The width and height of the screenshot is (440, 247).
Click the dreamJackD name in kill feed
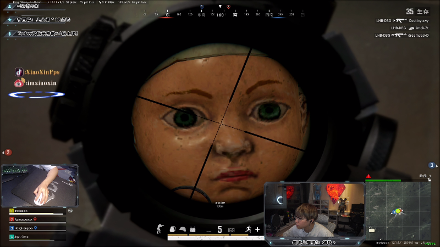pos(418,35)
